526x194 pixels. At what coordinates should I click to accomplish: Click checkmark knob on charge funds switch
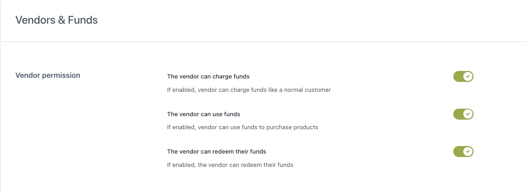coord(468,76)
